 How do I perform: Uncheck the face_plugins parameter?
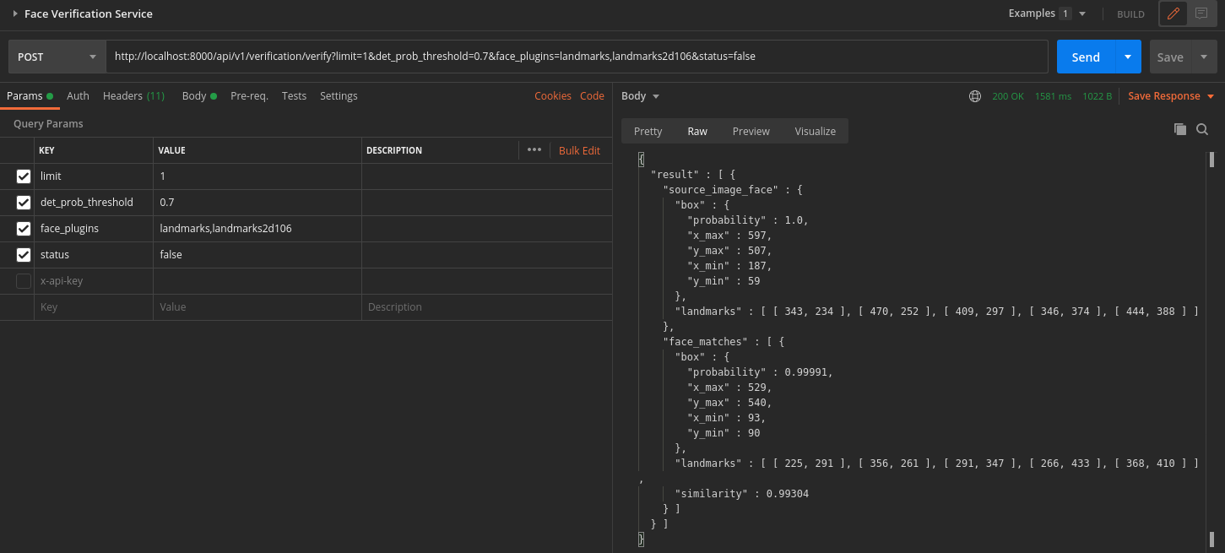(24, 228)
